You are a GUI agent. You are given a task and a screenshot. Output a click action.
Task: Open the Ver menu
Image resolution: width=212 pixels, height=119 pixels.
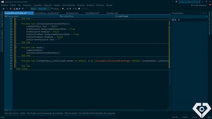20,5
